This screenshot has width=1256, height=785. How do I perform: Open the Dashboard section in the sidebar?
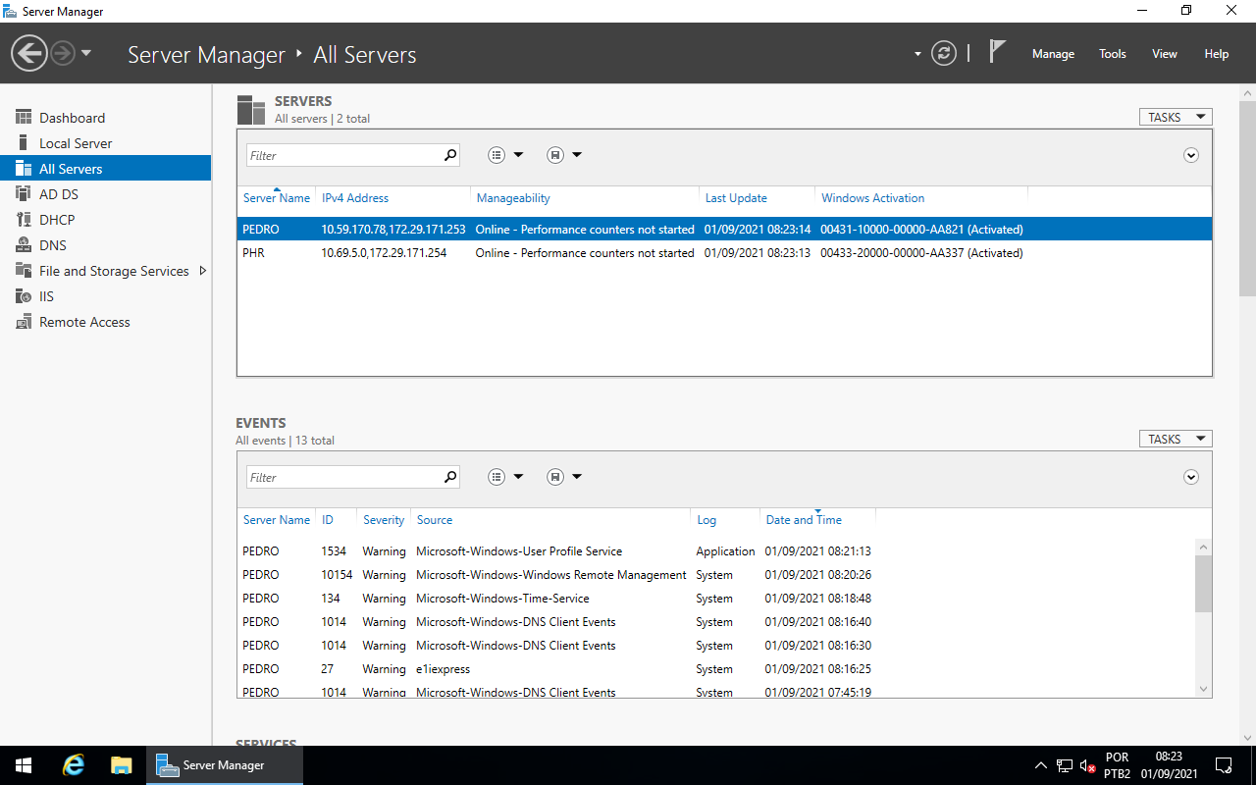[x=73, y=117]
